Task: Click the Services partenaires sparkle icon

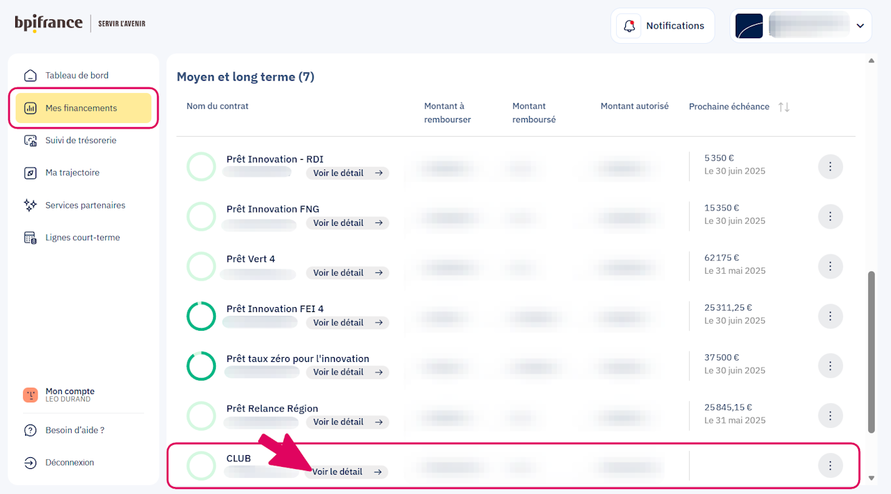Action: tap(30, 205)
